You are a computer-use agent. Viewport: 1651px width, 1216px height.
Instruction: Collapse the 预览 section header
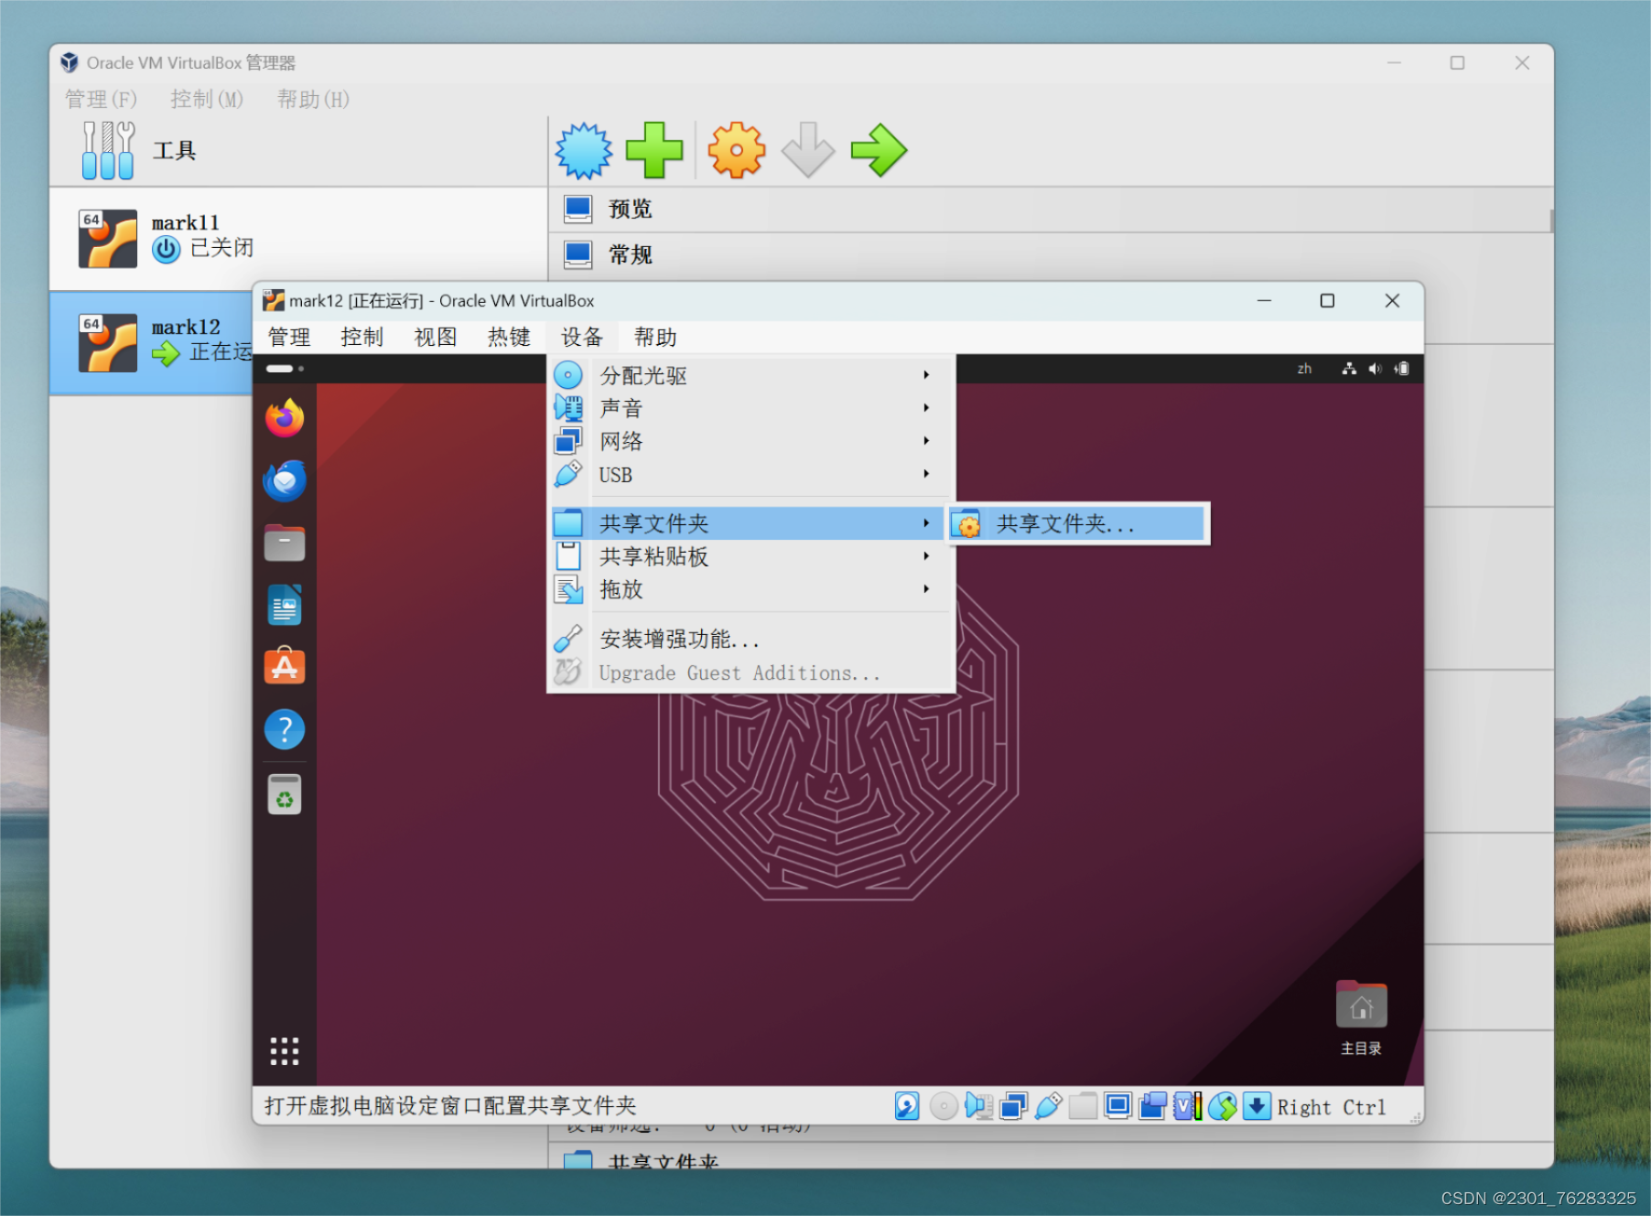[1050, 210]
